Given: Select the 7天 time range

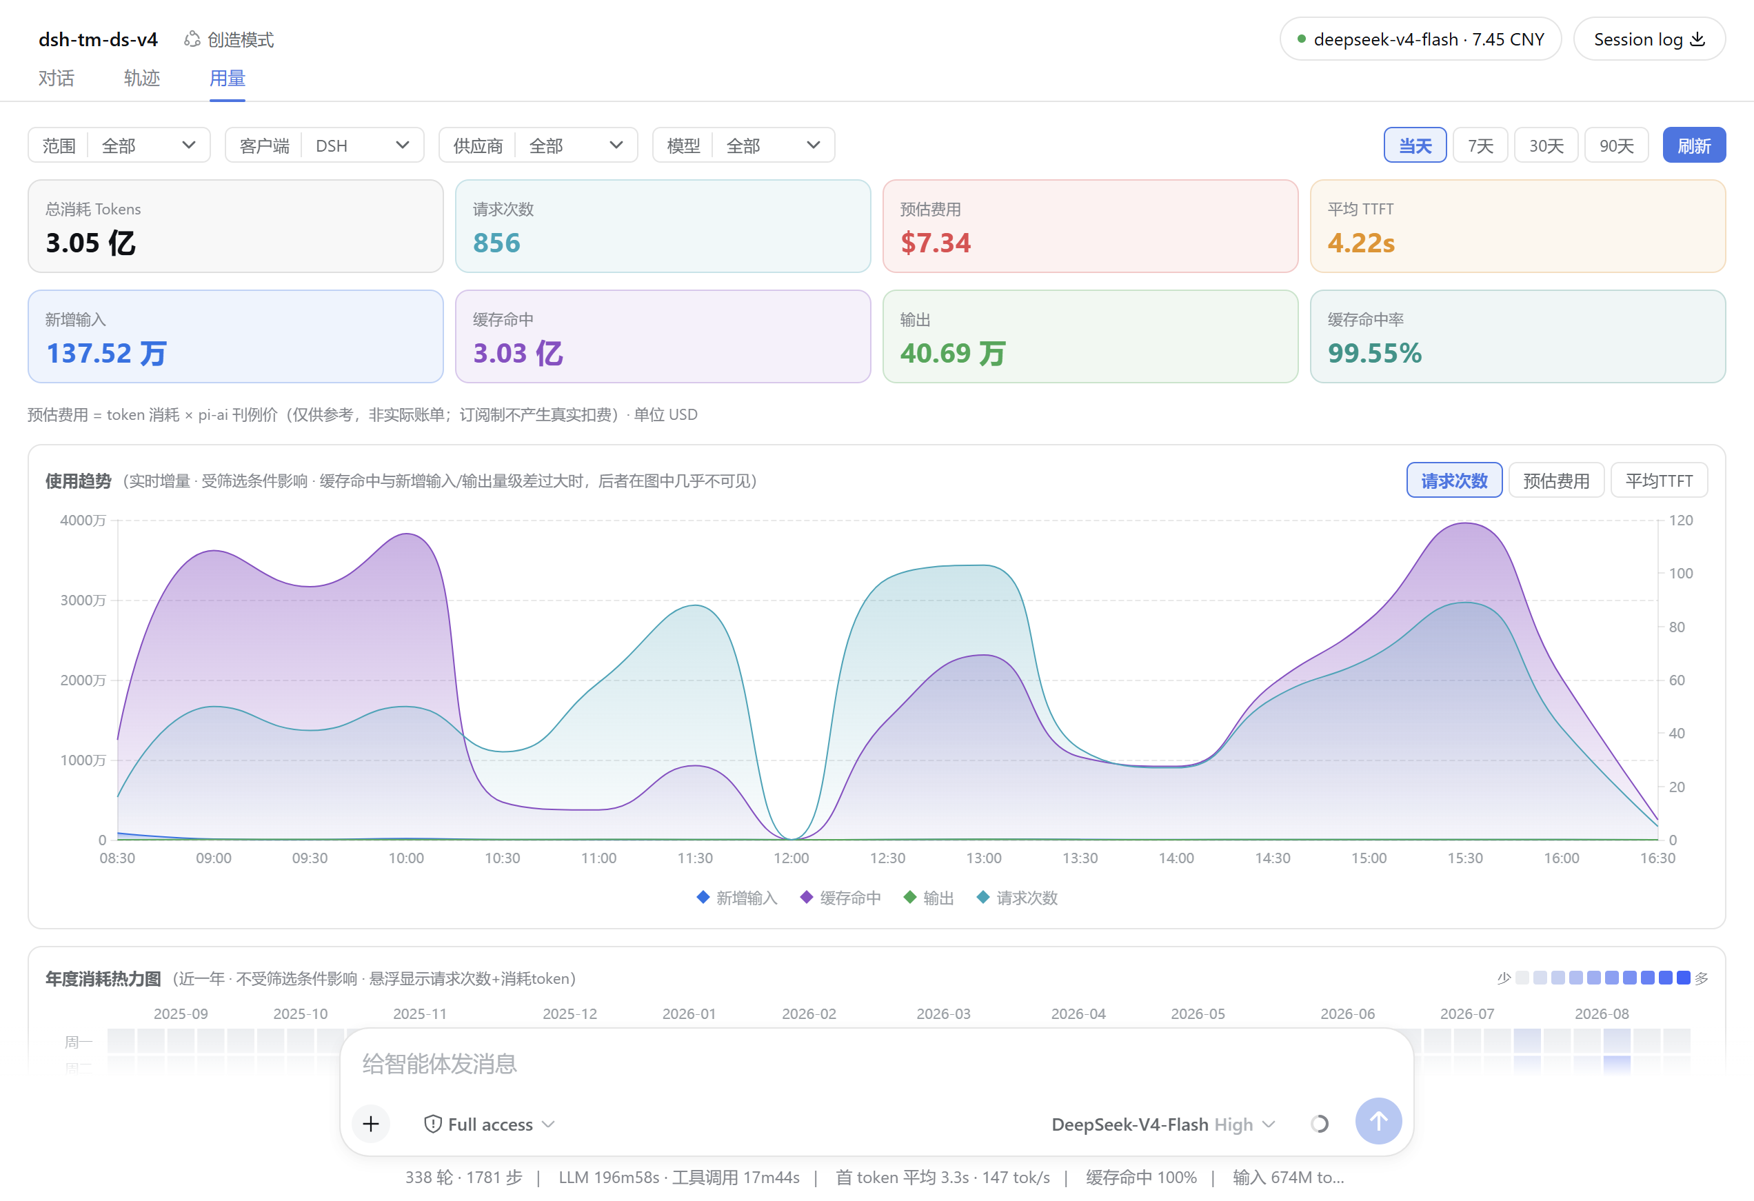Looking at the screenshot, I should pyautogui.click(x=1480, y=145).
